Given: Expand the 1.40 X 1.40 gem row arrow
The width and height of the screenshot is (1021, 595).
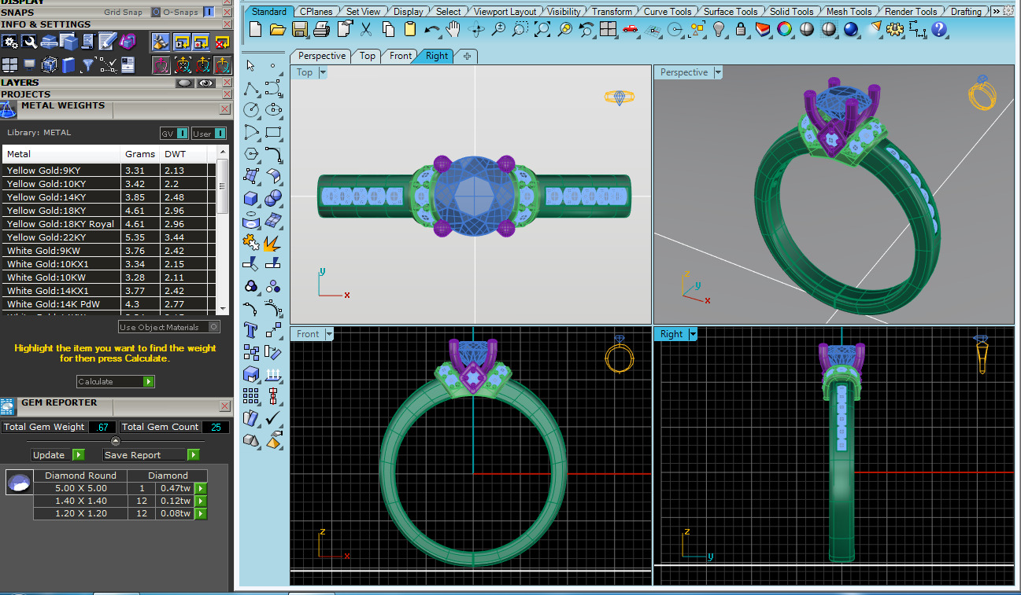Looking at the screenshot, I should coord(201,501).
